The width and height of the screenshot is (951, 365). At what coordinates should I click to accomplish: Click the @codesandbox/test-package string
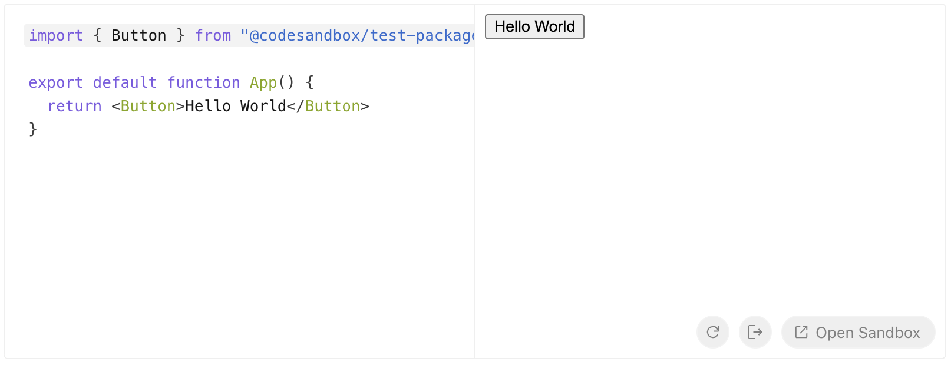(x=359, y=36)
